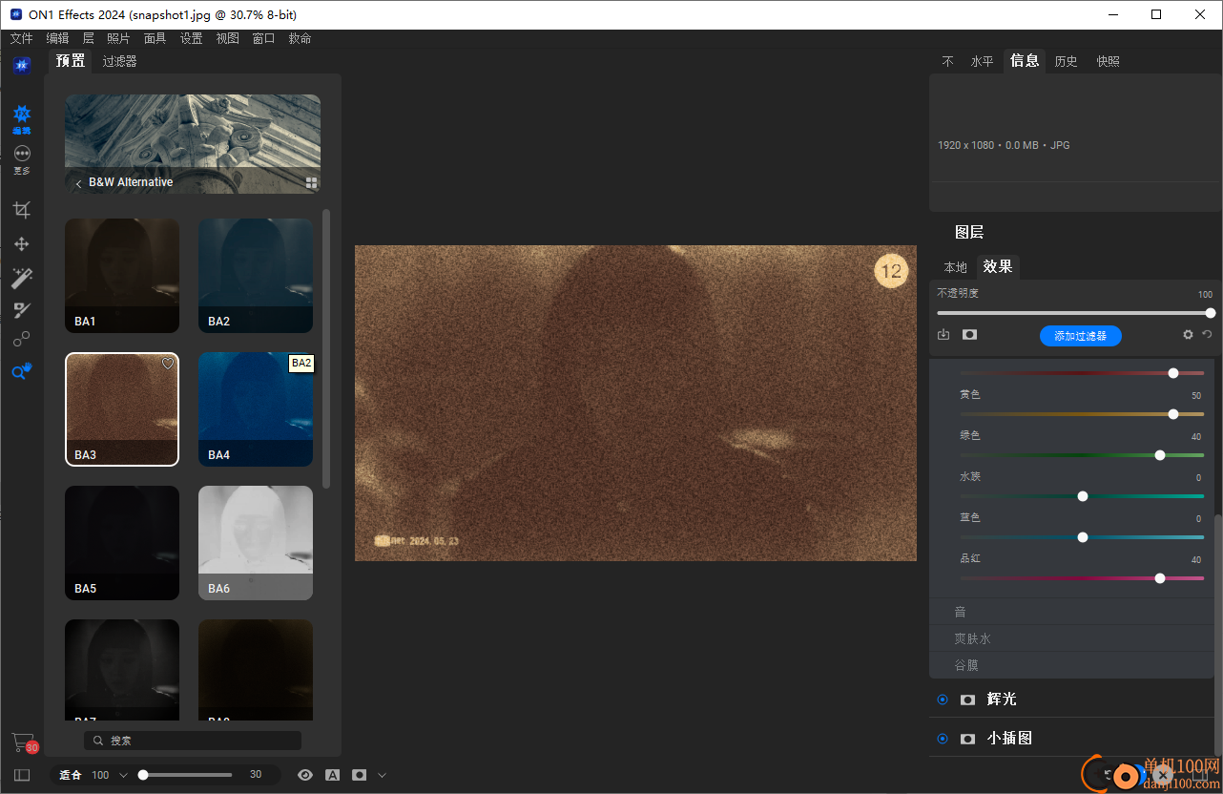The image size is (1223, 794).
Task: Click the 适合 fit button
Action: (71, 775)
